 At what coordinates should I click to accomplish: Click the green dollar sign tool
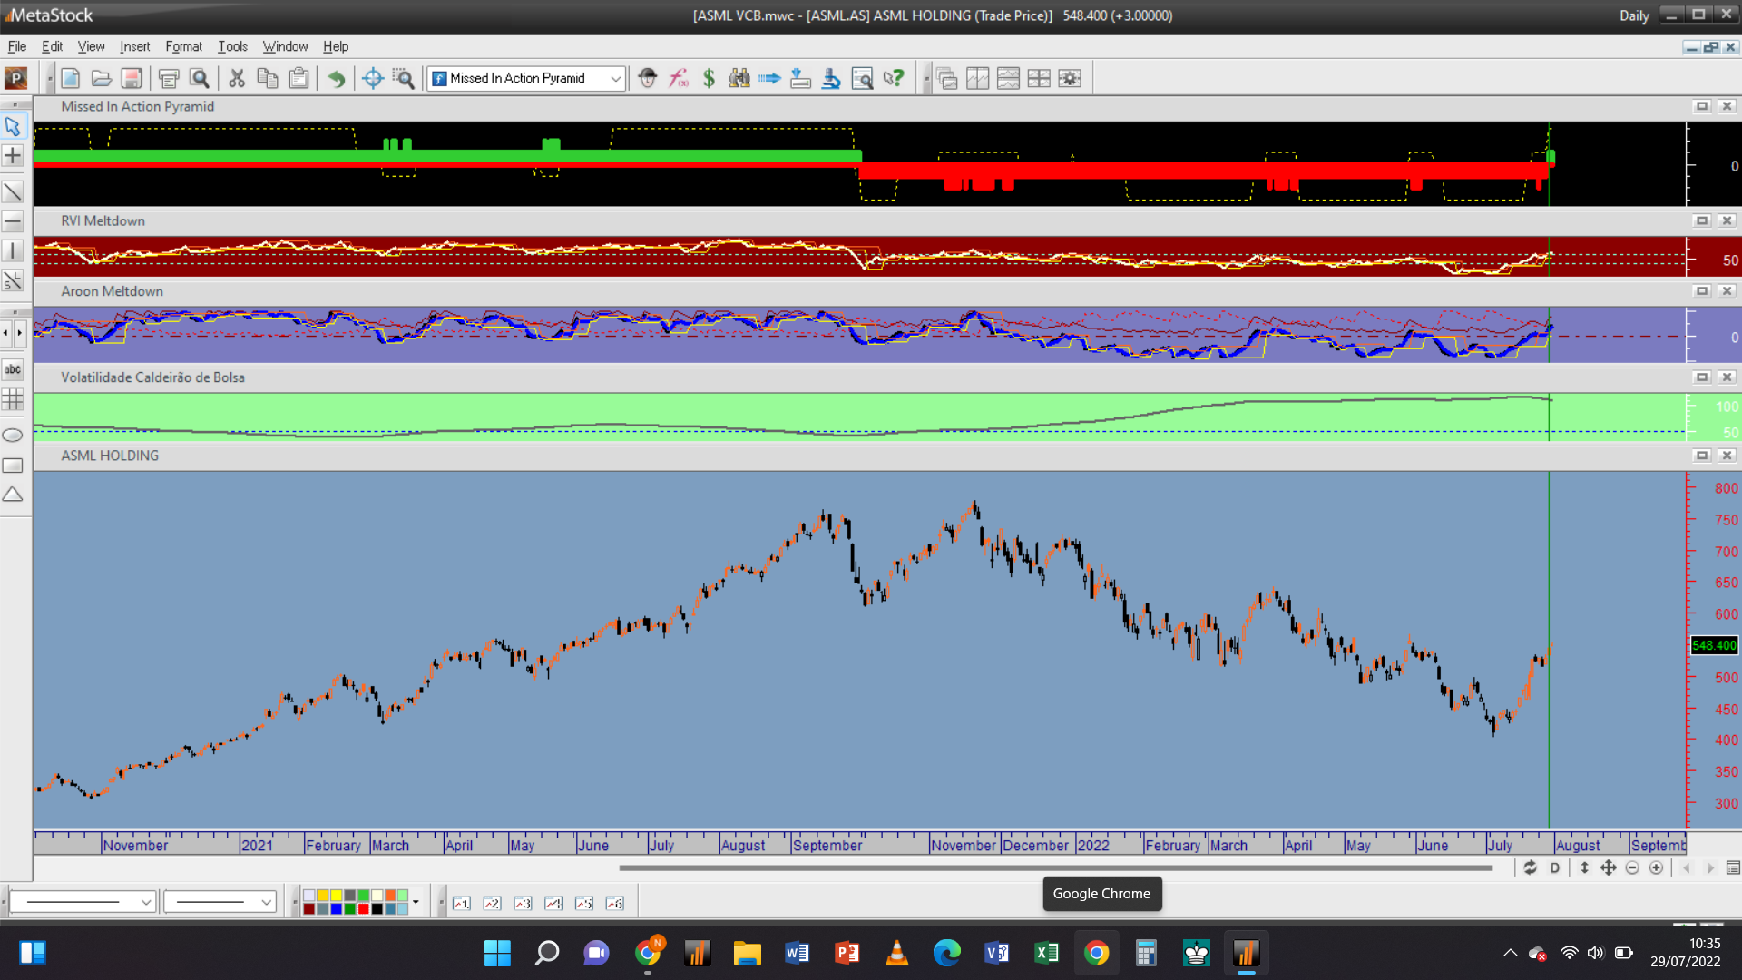point(709,79)
